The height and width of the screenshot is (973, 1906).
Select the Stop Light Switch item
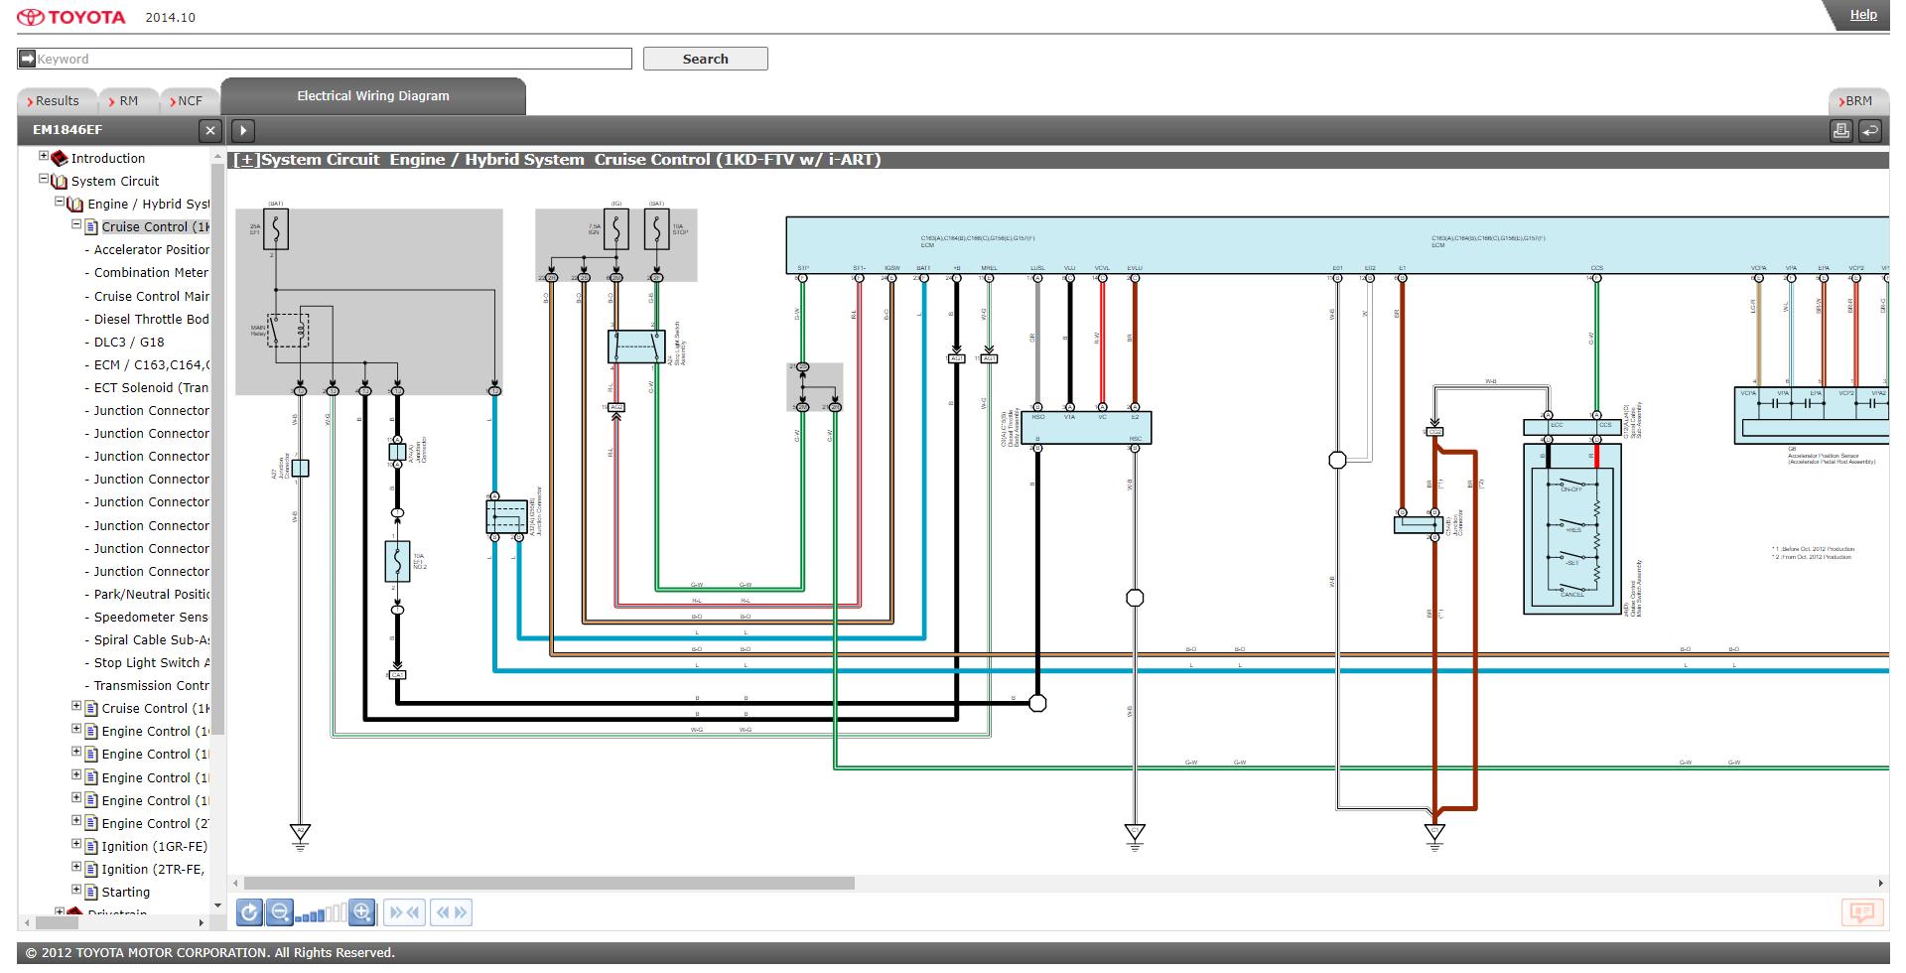[152, 663]
